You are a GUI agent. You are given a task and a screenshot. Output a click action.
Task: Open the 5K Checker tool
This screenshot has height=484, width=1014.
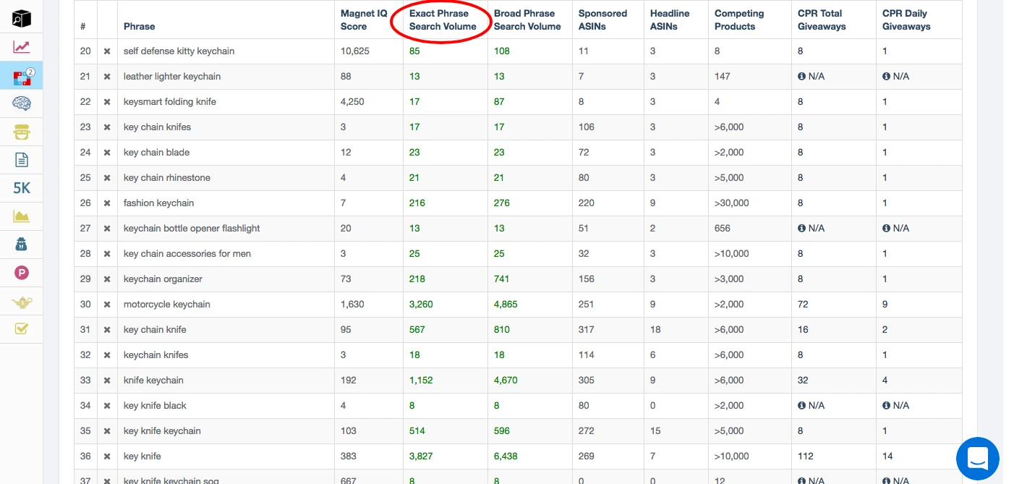point(21,187)
